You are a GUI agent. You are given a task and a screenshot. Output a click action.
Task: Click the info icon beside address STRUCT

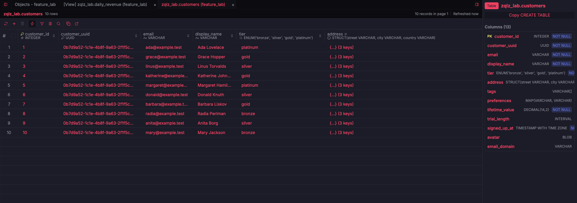(329, 38)
